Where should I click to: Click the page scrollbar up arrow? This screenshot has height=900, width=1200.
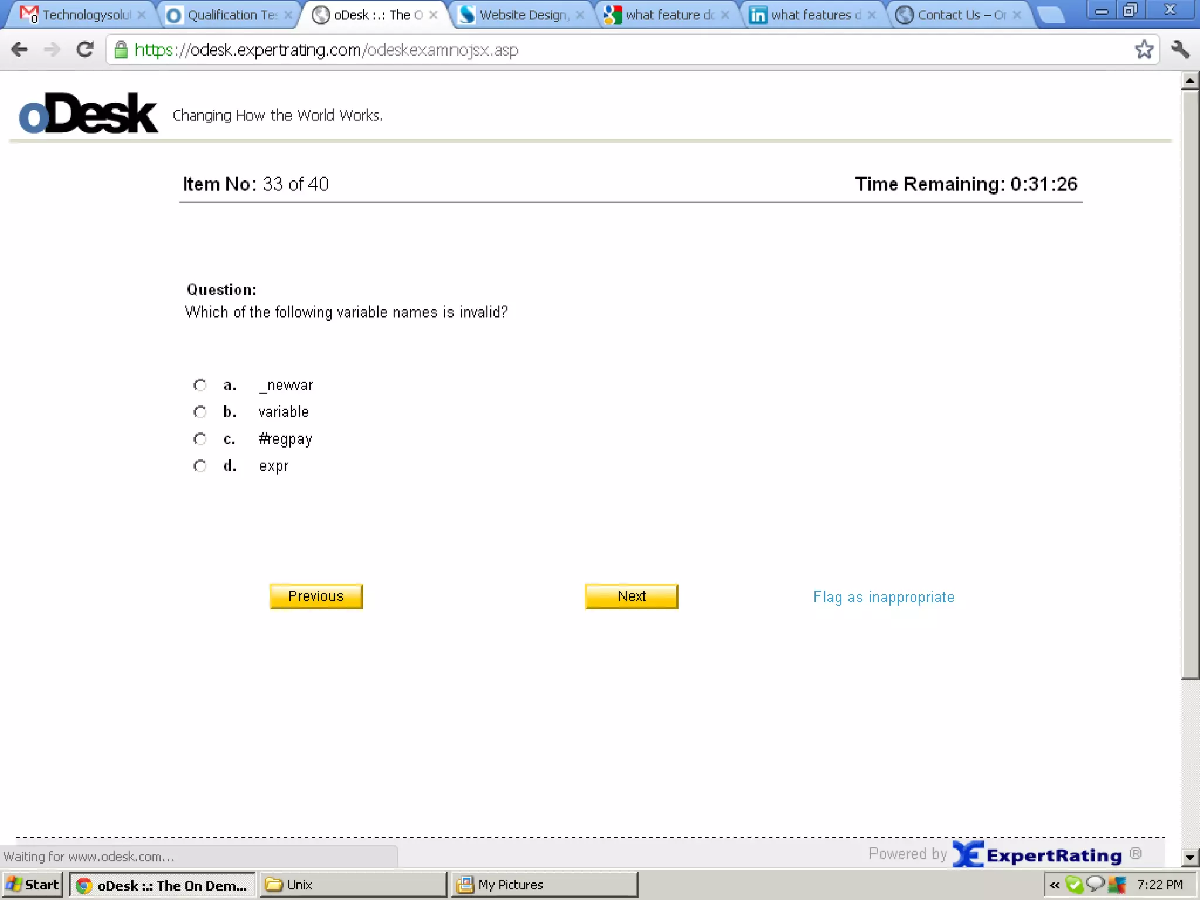tap(1189, 80)
